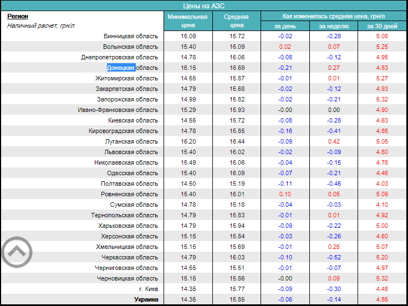Select the за неделю column header
This screenshot has width=408, height=306.
[x=334, y=26]
